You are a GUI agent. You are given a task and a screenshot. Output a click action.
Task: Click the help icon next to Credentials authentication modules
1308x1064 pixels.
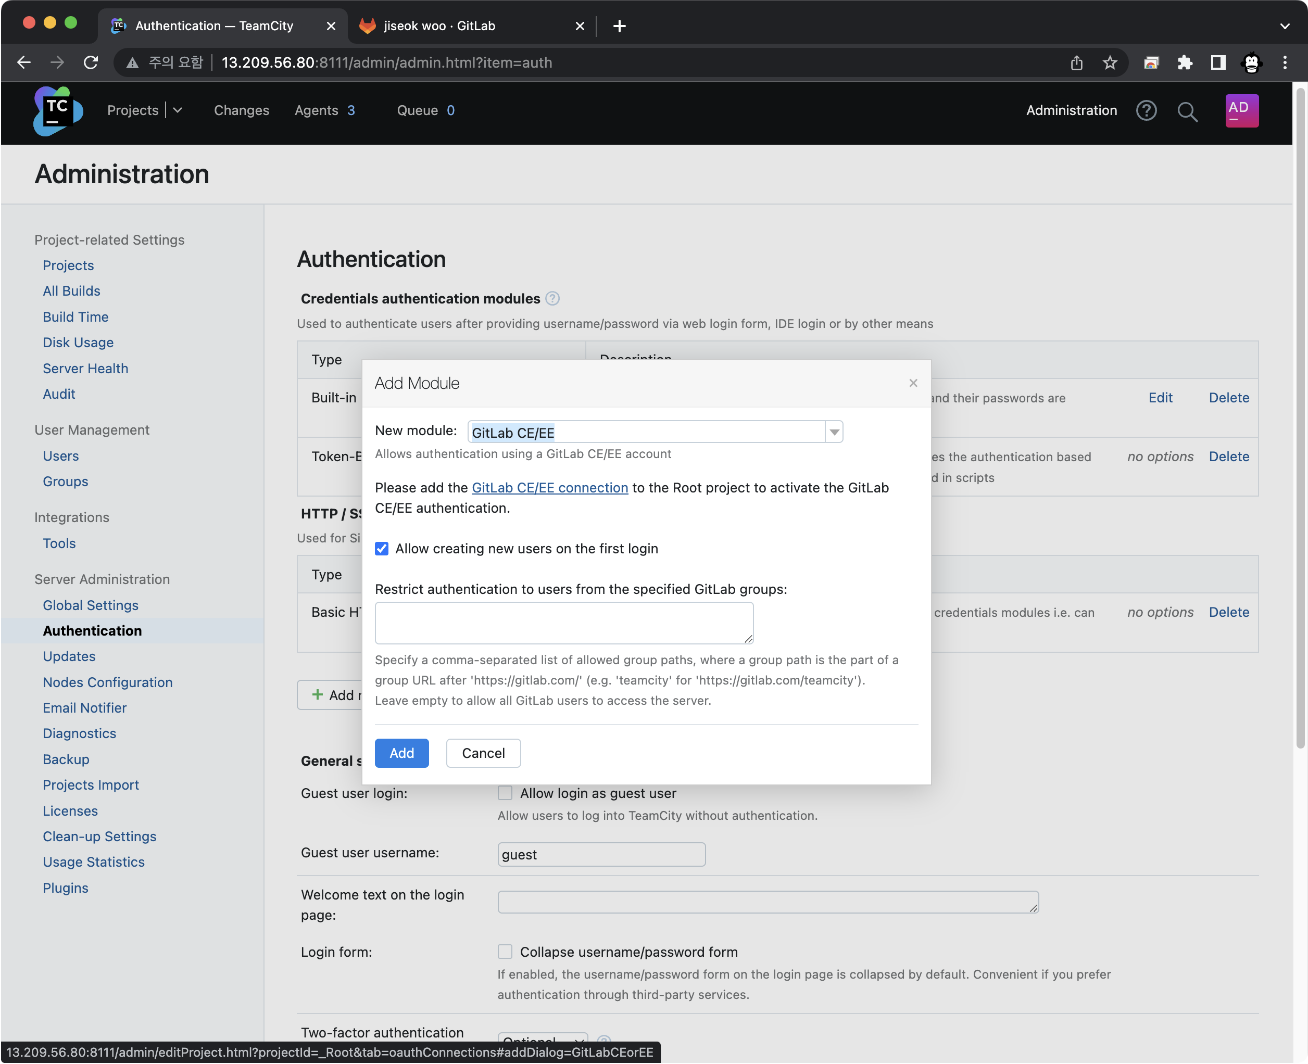(552, 298)
